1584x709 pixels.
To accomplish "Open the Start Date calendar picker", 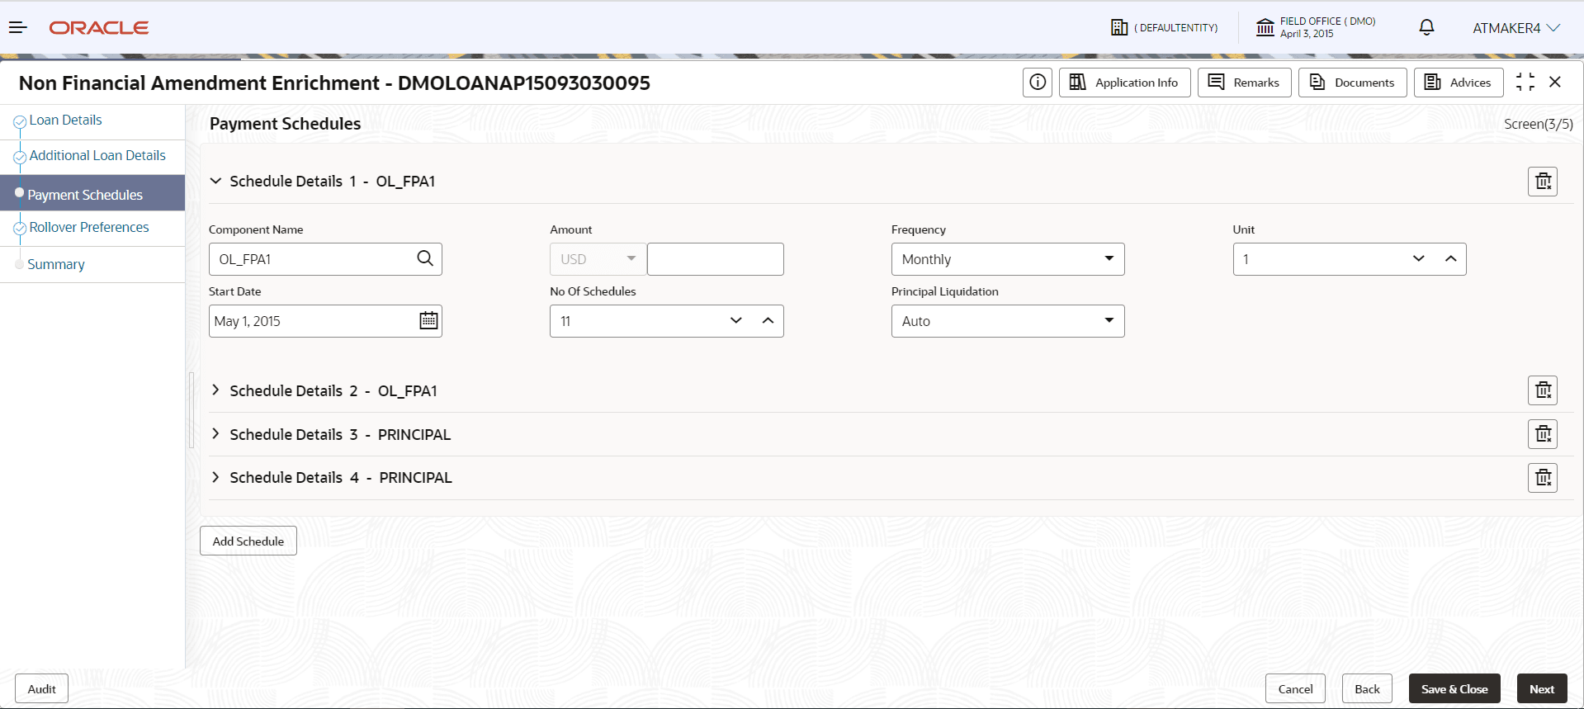I will pos(428,320).
